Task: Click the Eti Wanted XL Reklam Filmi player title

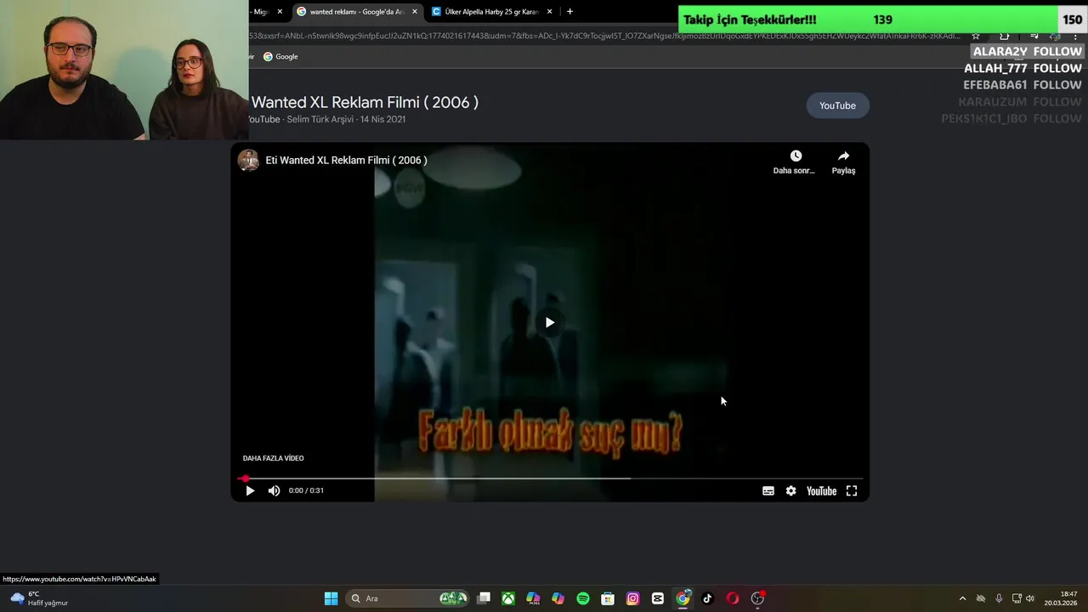Action: pos(346,160)
